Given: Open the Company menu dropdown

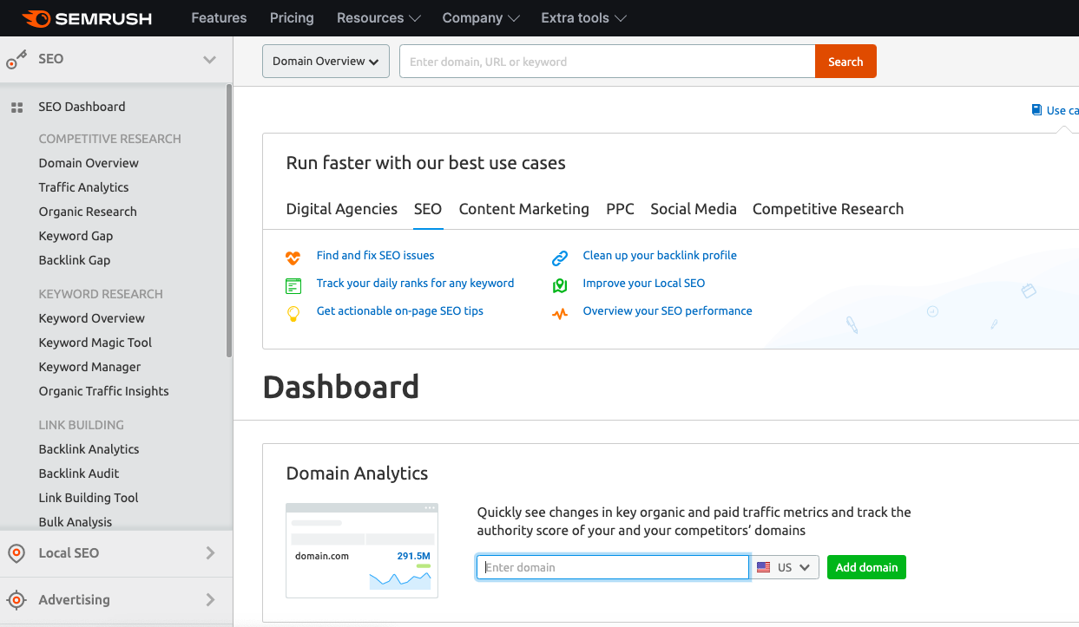Looking at the screenshot, I should [481, 17].
